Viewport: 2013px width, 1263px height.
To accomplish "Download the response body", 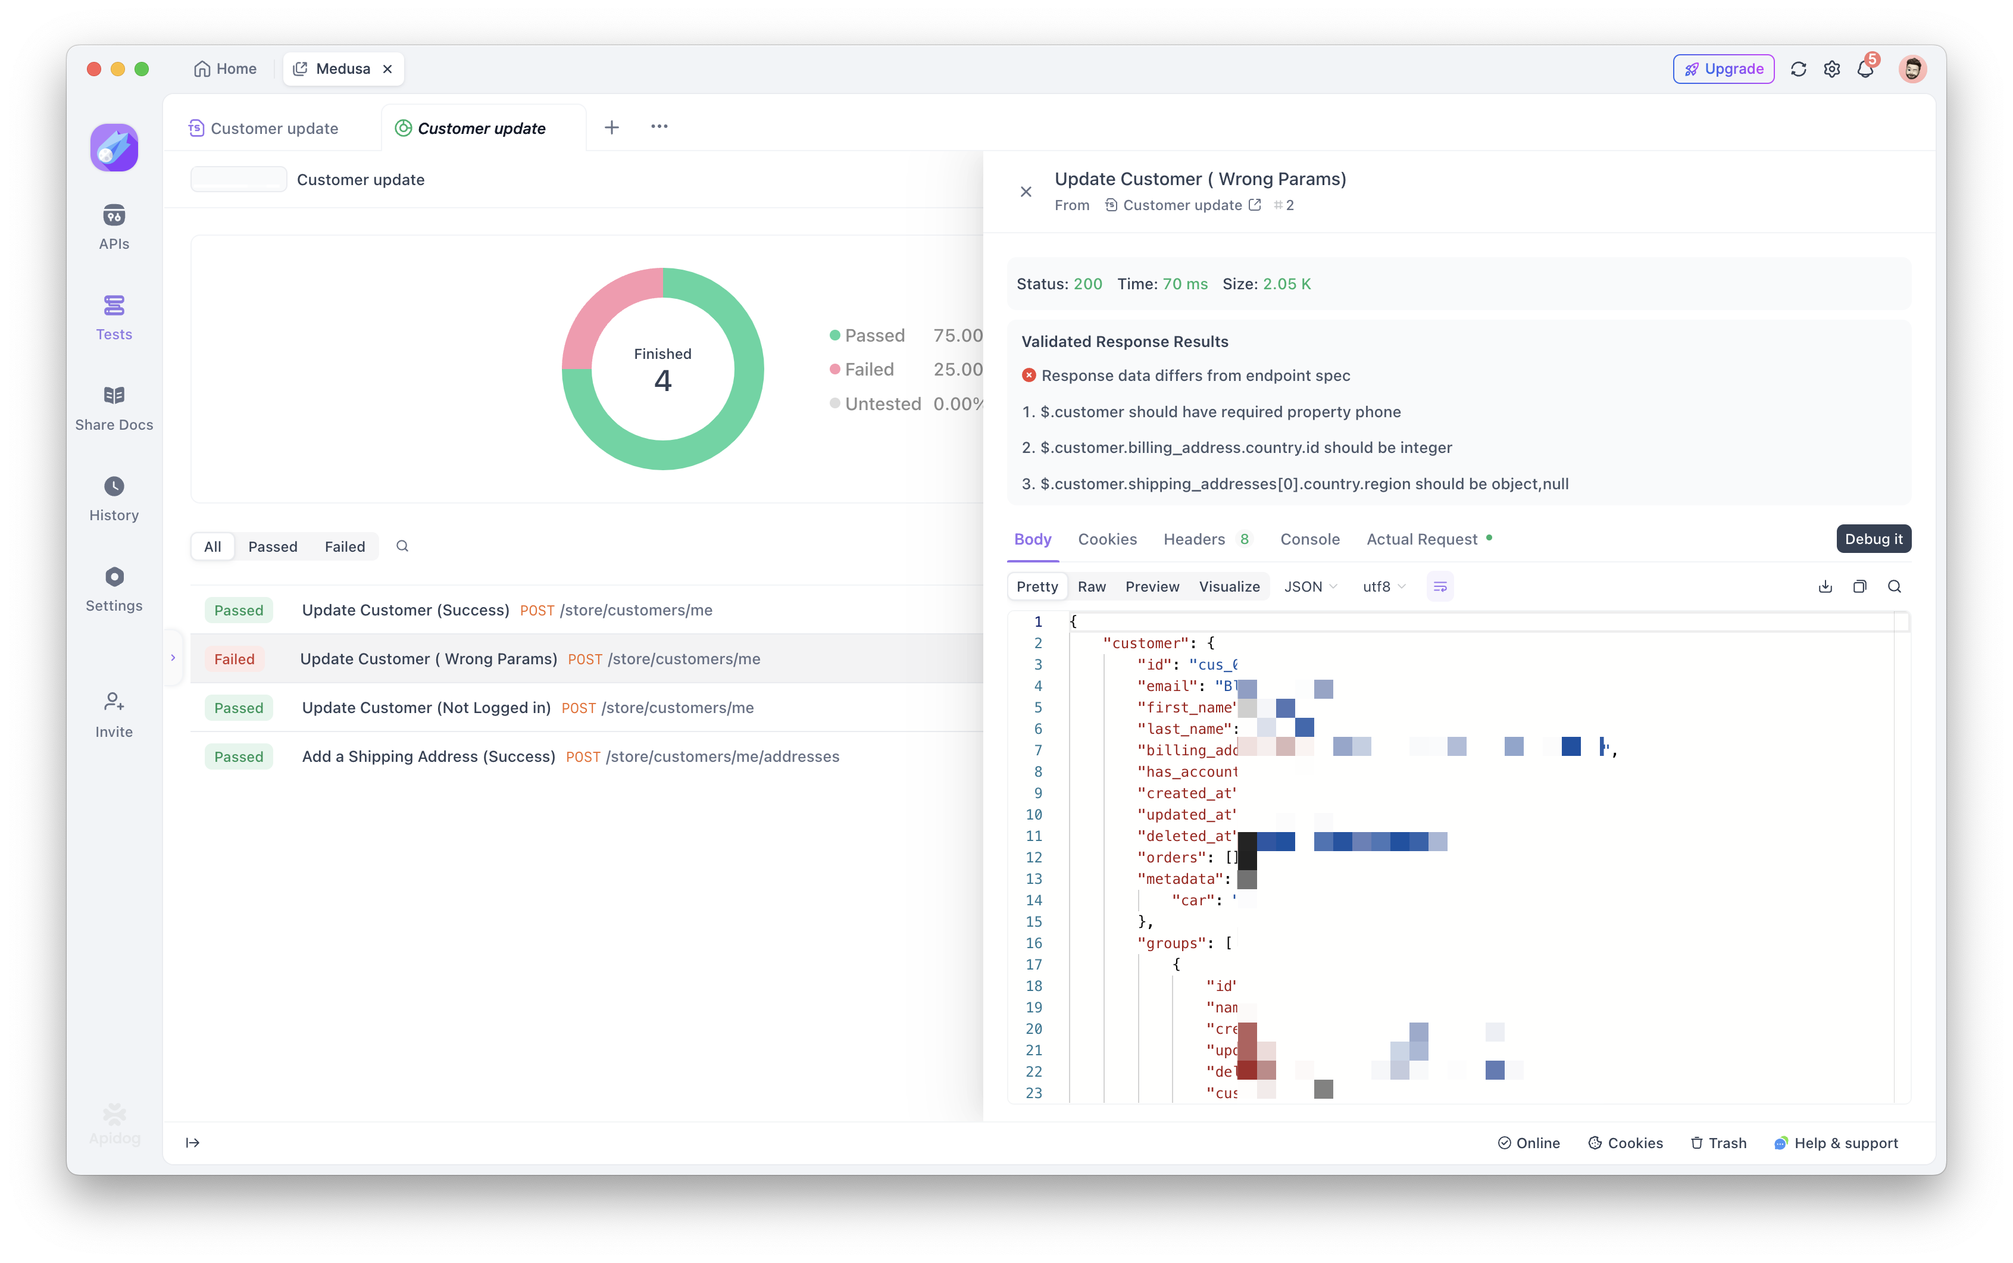I will (1825, 586).
